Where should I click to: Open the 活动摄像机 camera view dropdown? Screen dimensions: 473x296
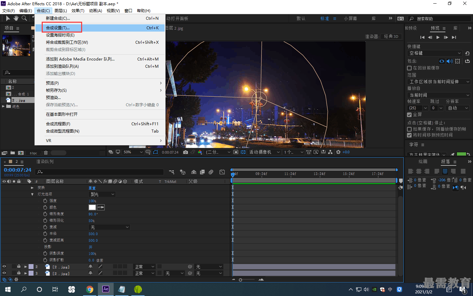click(x=264, y=152)
